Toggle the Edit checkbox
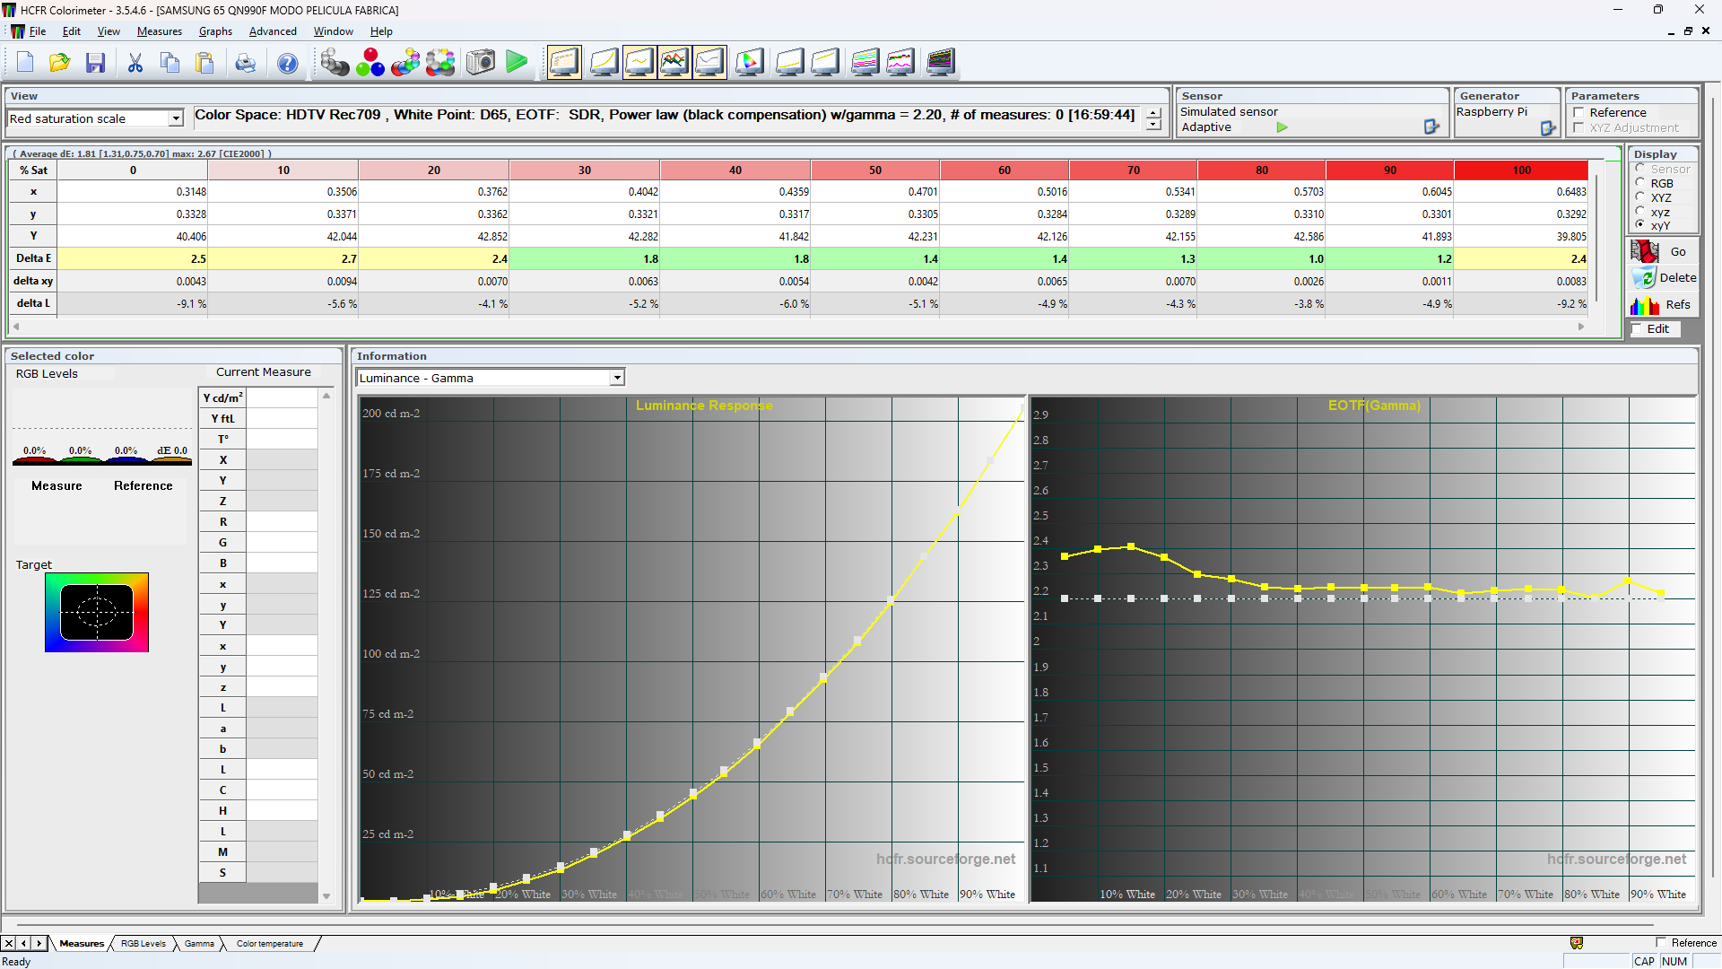This screenshot has width=1722, height=969. pos(1638,329)
